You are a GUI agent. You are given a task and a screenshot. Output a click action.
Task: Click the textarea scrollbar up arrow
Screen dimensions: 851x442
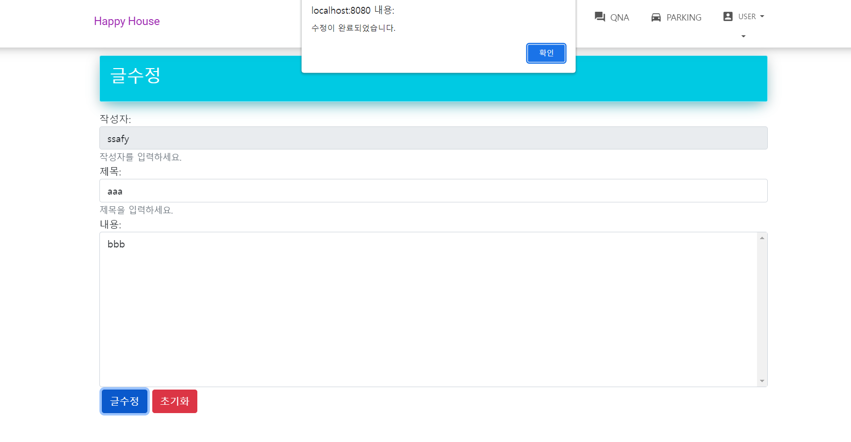click(762, 238)
